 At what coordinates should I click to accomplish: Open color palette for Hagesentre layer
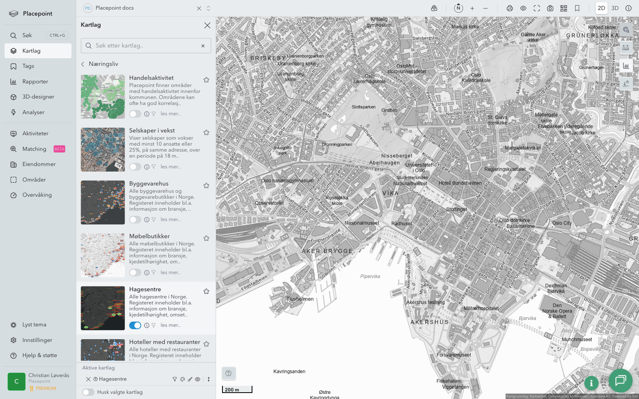[x=183, y=379]
